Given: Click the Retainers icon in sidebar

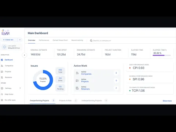Looking at the screenshot, I should (2, 77).
